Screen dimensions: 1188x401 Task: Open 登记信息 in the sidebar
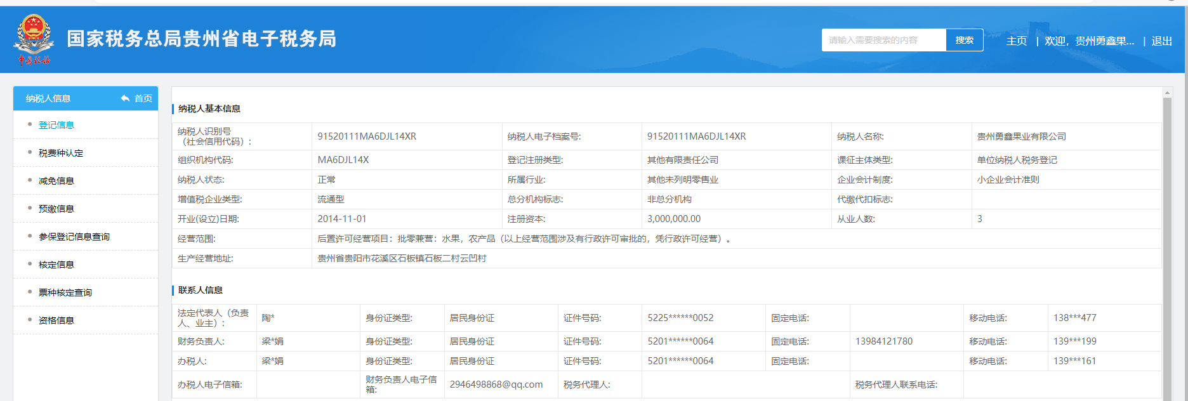(x=56, y=125)
